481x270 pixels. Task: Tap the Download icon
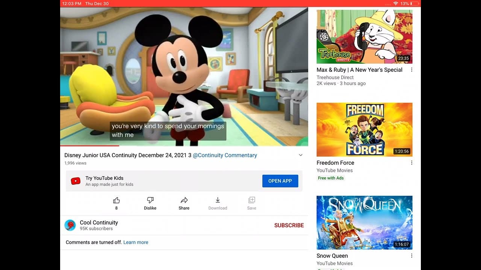218,200
